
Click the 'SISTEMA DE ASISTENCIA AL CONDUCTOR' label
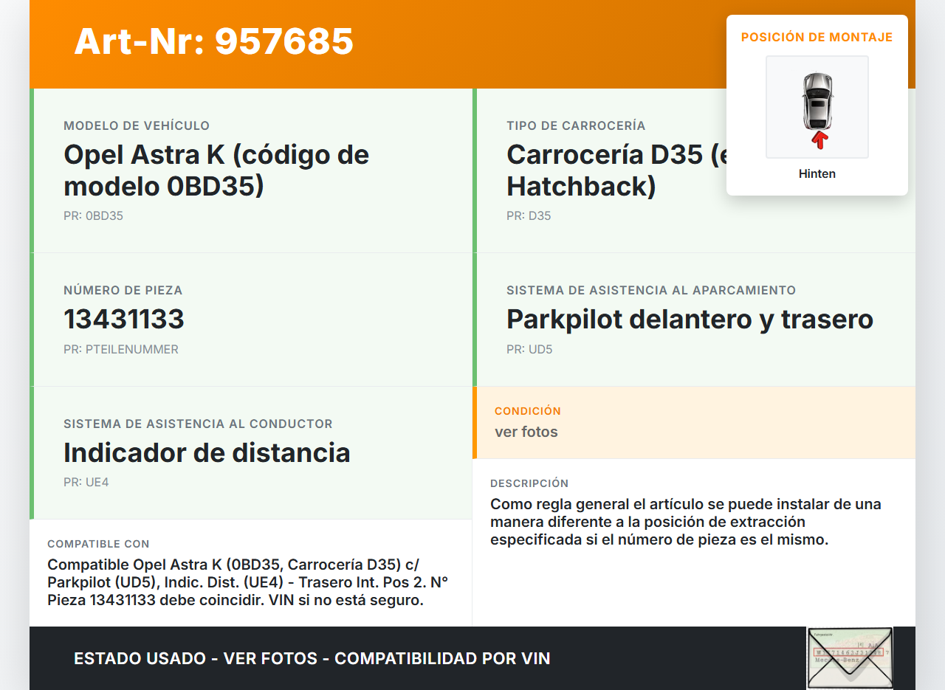[198, 424]
